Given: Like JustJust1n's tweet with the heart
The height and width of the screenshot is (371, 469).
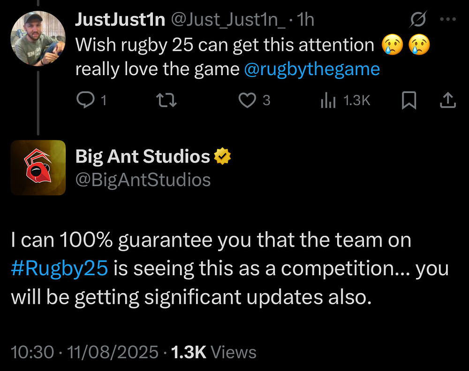Looking at the screenshot, I should [x=248, y=100].
